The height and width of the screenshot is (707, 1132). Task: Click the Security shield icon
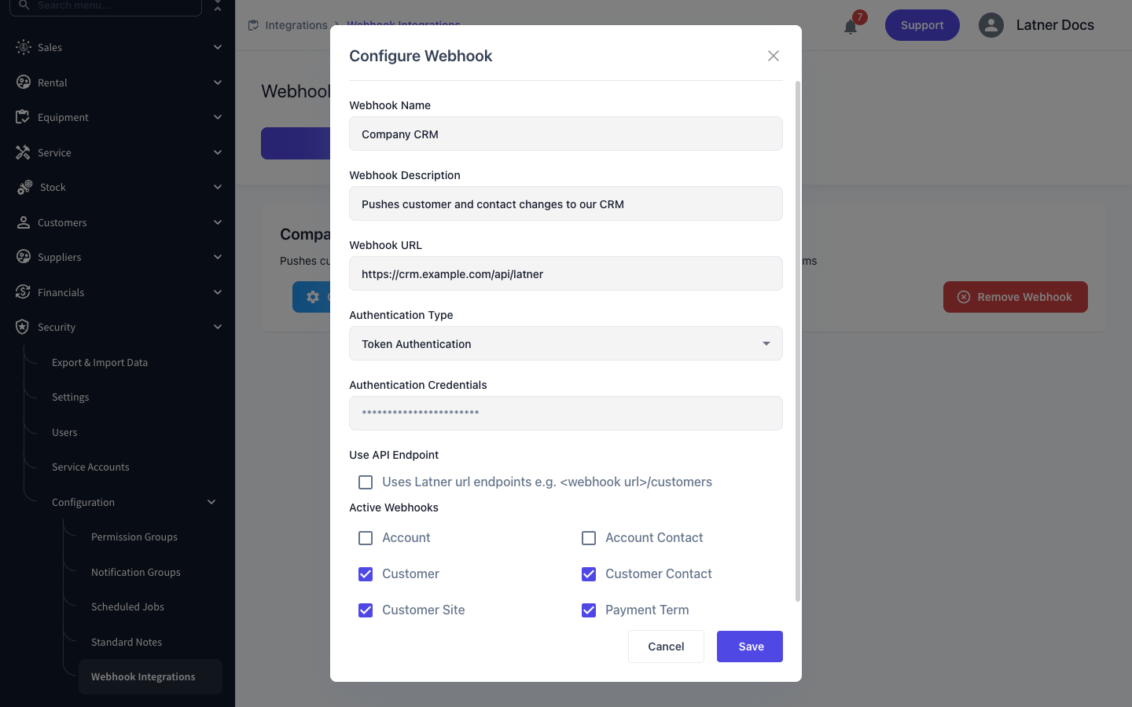pos(23,327)
